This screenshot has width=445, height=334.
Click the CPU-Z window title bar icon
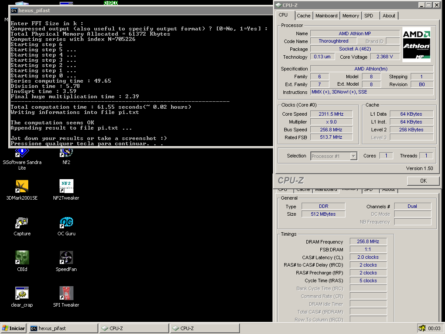point(279,5)
